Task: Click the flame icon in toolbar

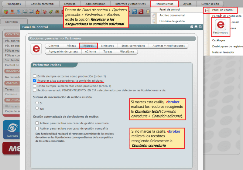Action: tap(37, 12)
